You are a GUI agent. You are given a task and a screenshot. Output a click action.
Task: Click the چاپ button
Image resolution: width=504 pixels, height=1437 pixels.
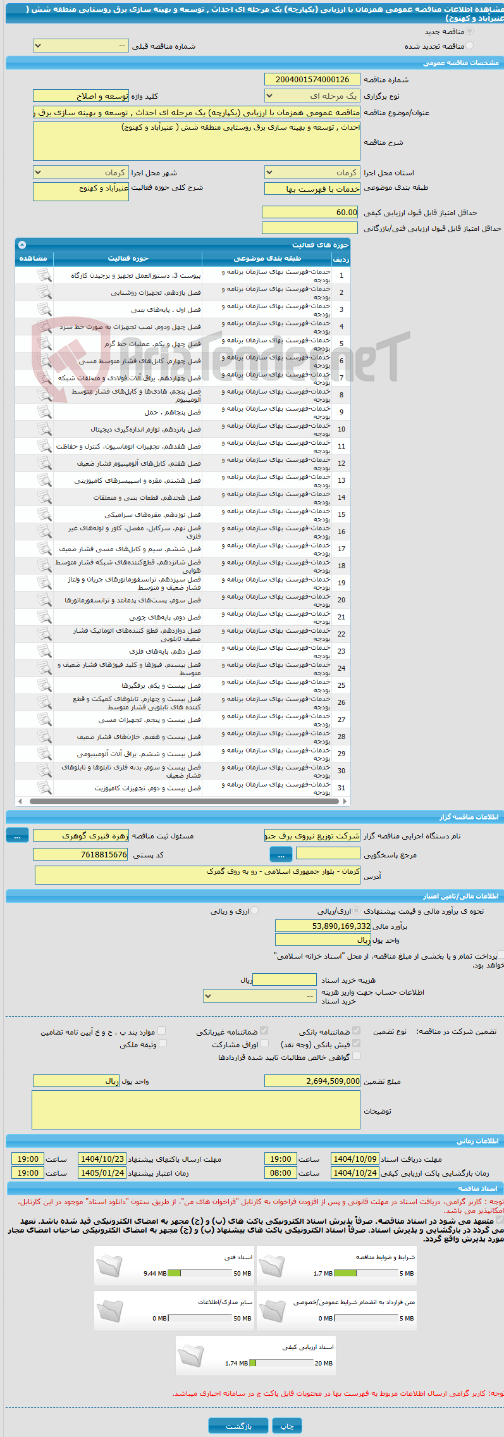[x=287, y=1426]
